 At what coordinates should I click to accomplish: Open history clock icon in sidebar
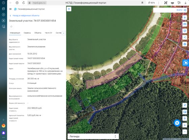point(3,3)
